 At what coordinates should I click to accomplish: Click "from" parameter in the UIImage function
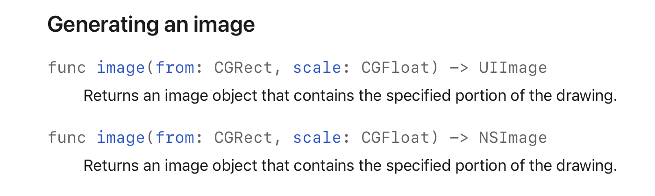[x=175, y=68]
